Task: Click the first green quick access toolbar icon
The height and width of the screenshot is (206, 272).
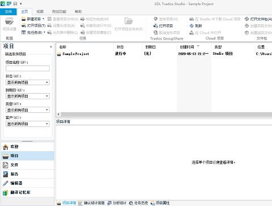Action: (x=3, y=3)
